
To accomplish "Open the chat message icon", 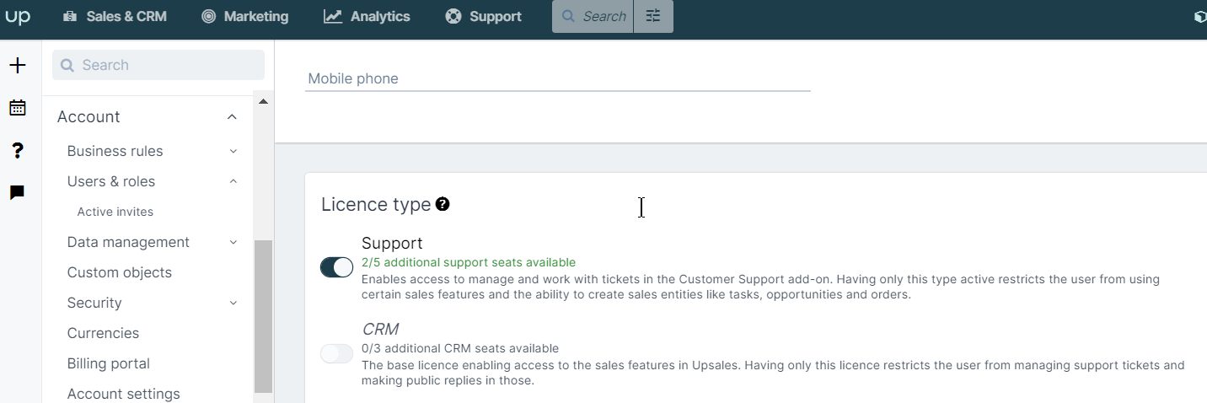I will click(x=18, y=192).
